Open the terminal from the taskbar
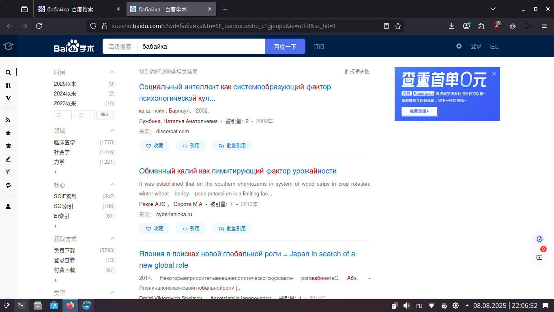This screenshot has height=312, width=554. point(21,305)
